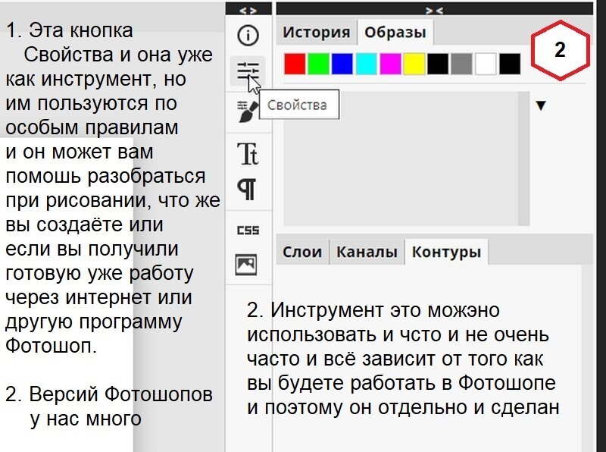Pick the black swatch between yellow and gray
Viewport: 606px width, 452px height.
(438, 64)
